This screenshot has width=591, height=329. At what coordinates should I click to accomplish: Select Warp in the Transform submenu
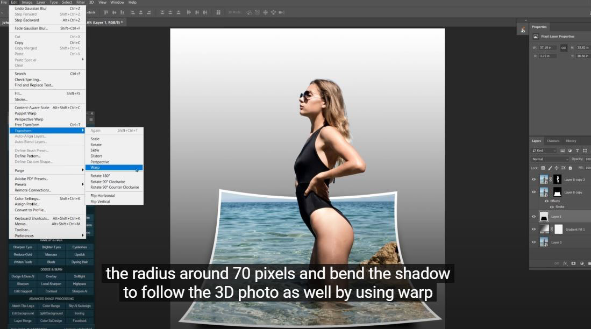click(95, 168)
